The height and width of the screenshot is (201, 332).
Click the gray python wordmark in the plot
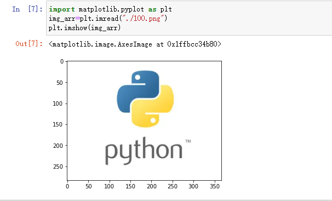coord(144,151)
